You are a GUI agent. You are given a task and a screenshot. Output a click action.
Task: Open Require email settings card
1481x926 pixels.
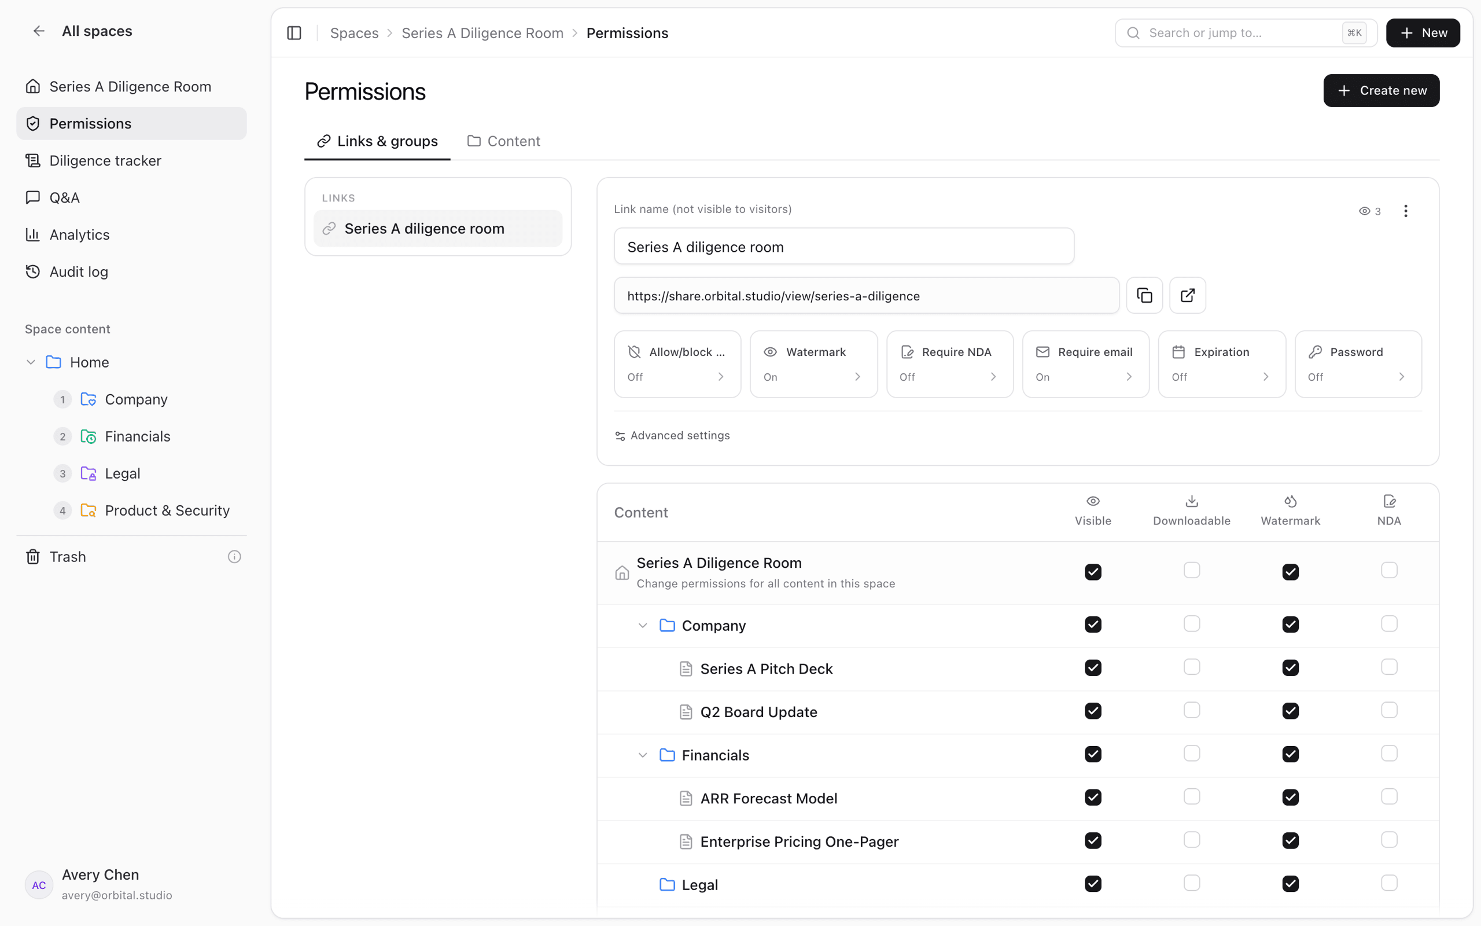point(1086,365)
